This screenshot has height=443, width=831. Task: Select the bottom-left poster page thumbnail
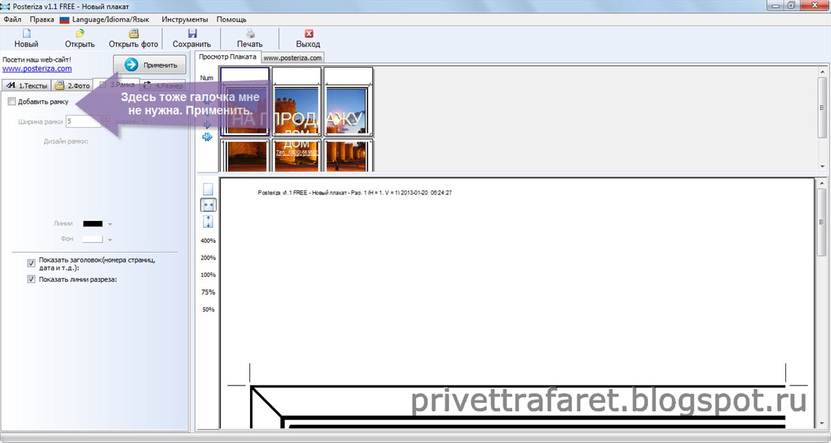click(244, 154)
